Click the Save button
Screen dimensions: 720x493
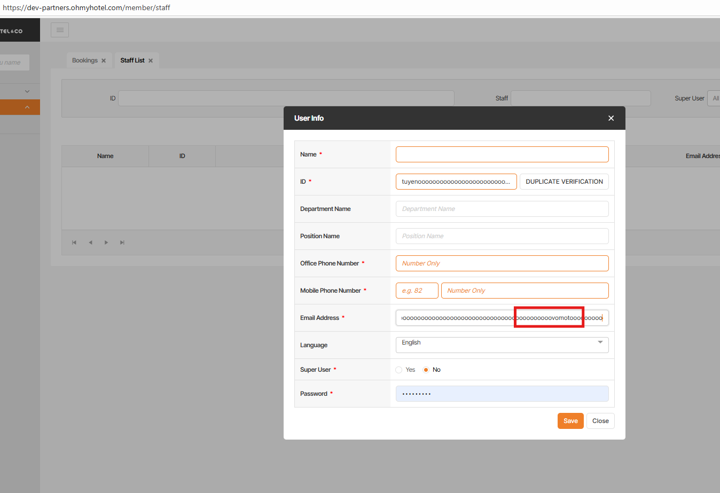click(x=570, y=421)
